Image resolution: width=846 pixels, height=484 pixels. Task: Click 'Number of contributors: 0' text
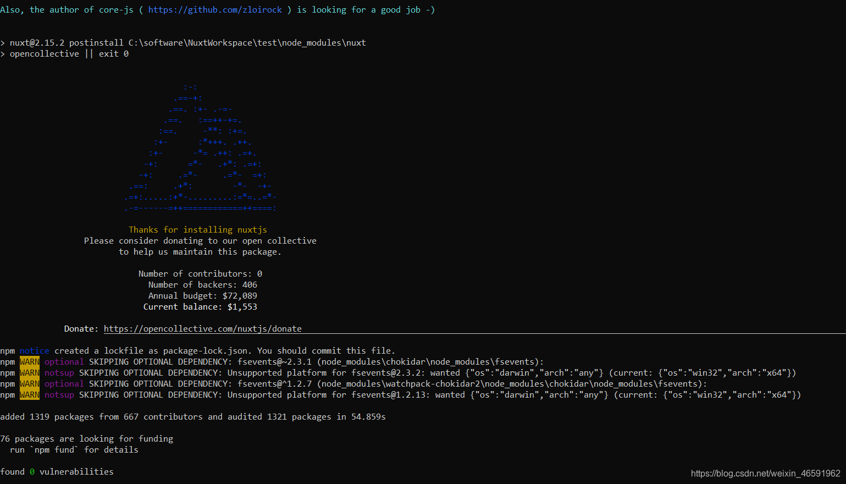[x=200, y=274]
